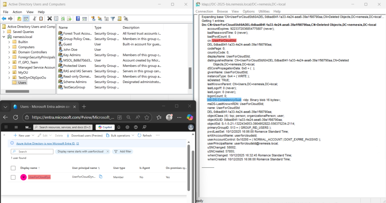Screen dimensions: 386x203
Task: Add page to favorites star in Edge
Action: tap(147, 117)
